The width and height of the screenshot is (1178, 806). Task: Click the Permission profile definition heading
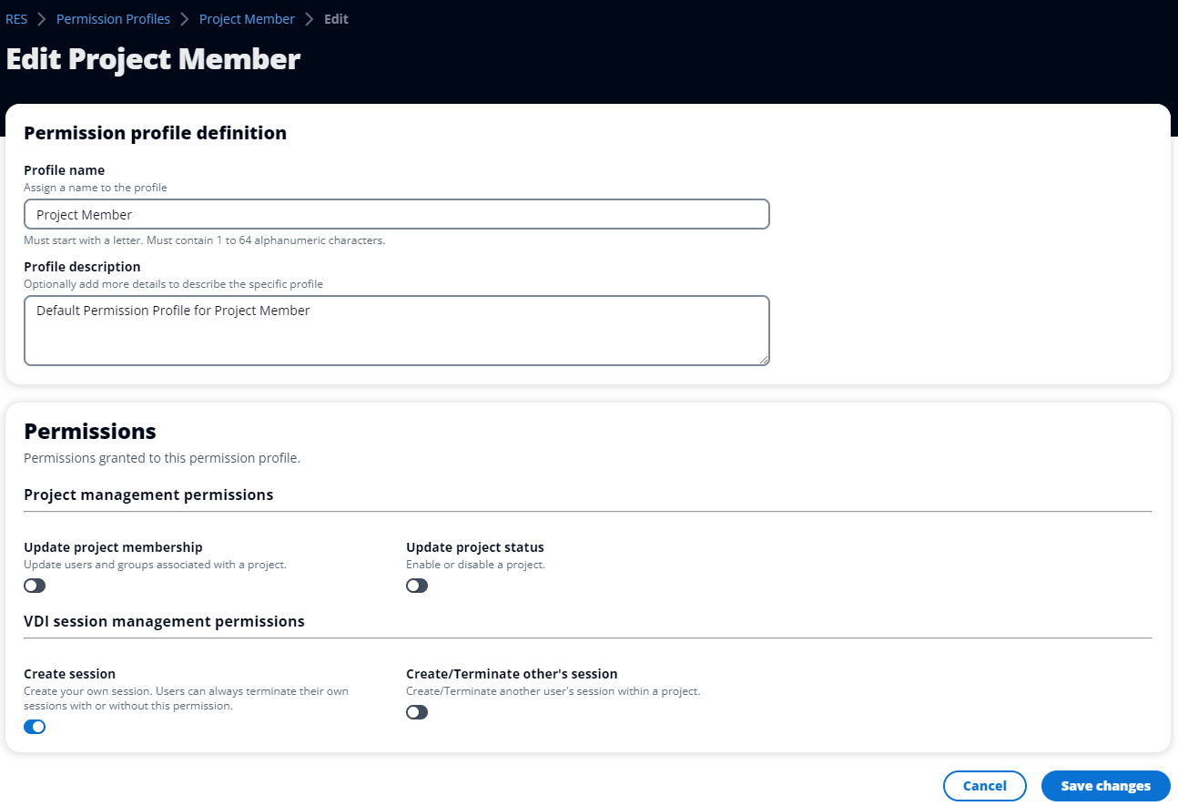(155, 133)
